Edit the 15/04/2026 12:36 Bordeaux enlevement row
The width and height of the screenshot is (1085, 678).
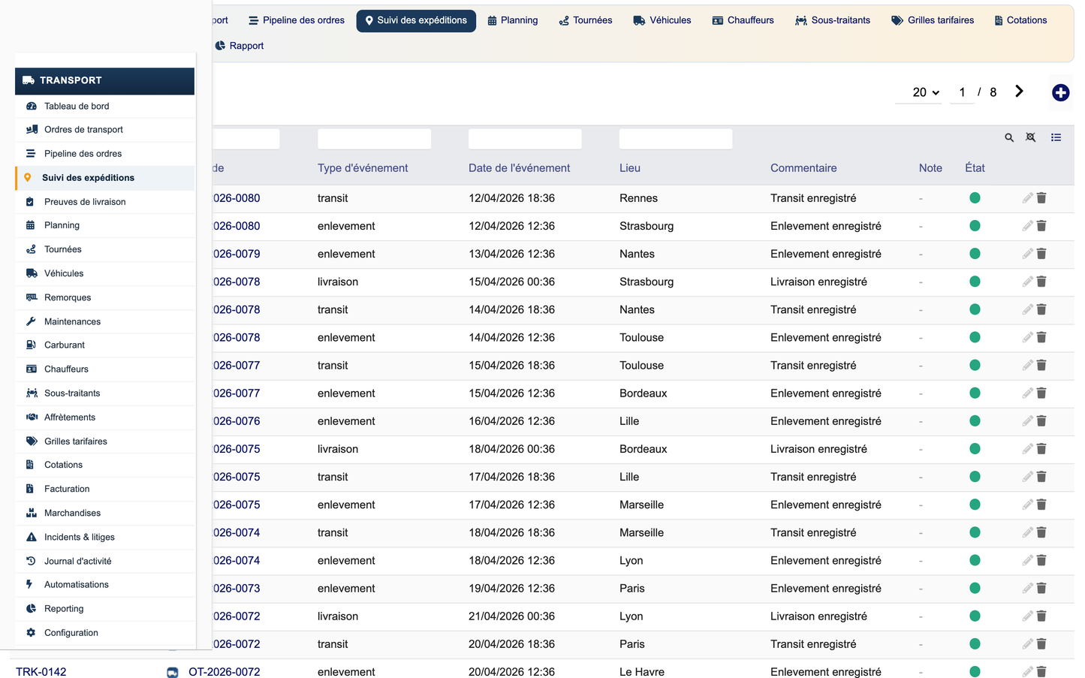click(x=1027, y=393)
